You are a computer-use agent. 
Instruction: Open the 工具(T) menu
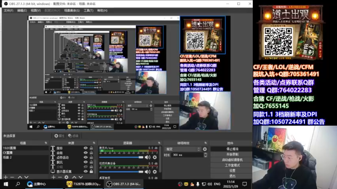88,10
